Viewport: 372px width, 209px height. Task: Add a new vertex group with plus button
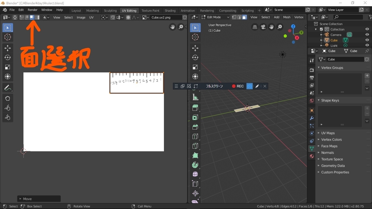(x=367, y=76)
